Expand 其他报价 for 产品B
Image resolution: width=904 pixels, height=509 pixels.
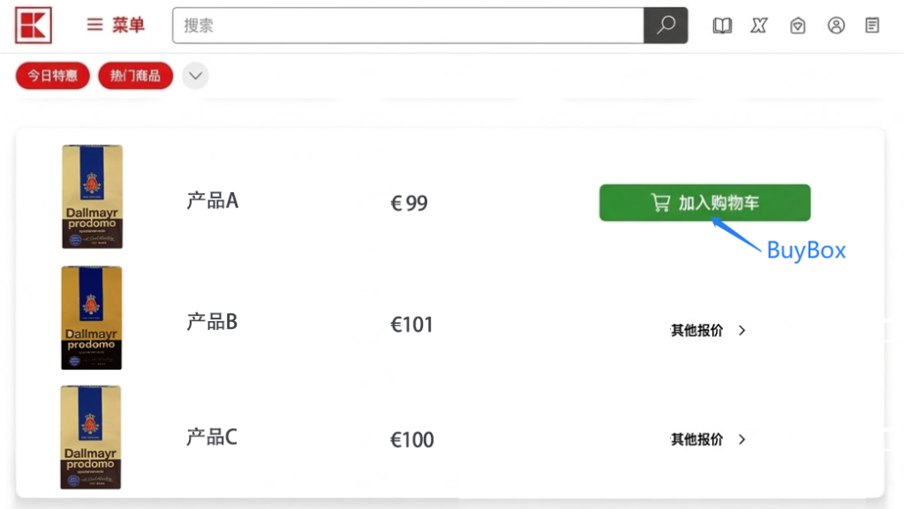[x=708, y=331]
